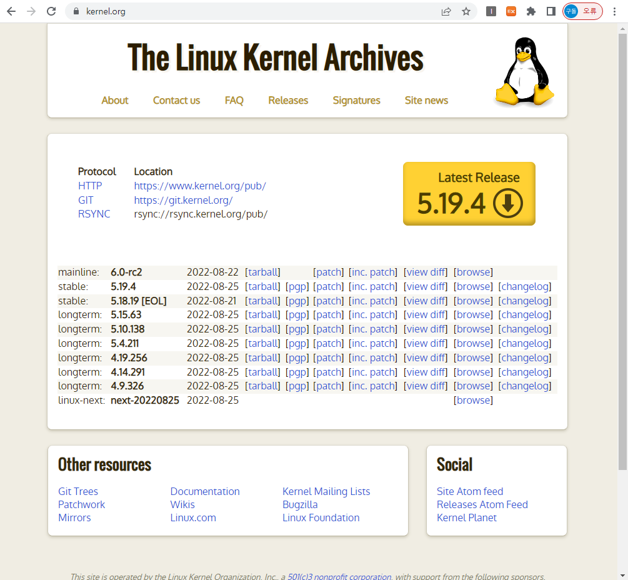Browse longterm 5.10.138 source
This screenshot has height=580, width=628.
pos(474,329)
